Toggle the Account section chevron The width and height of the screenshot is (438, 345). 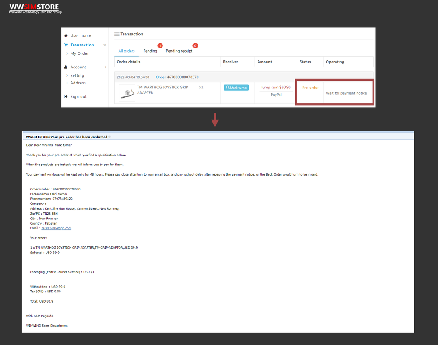105,67
